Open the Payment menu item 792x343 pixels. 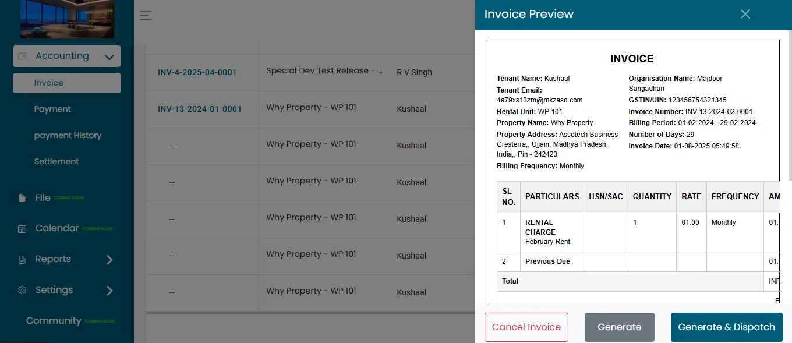[52, 109]
